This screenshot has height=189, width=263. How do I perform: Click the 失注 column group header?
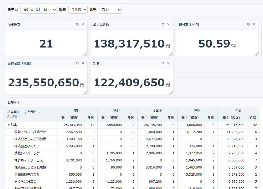point(117,111)
